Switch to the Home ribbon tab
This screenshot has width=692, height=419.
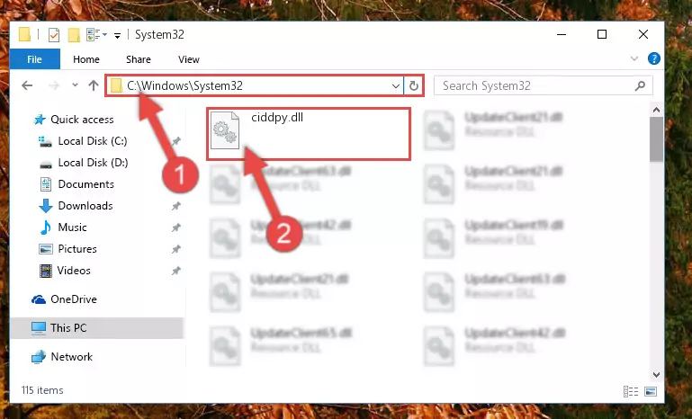pos(86,59)
